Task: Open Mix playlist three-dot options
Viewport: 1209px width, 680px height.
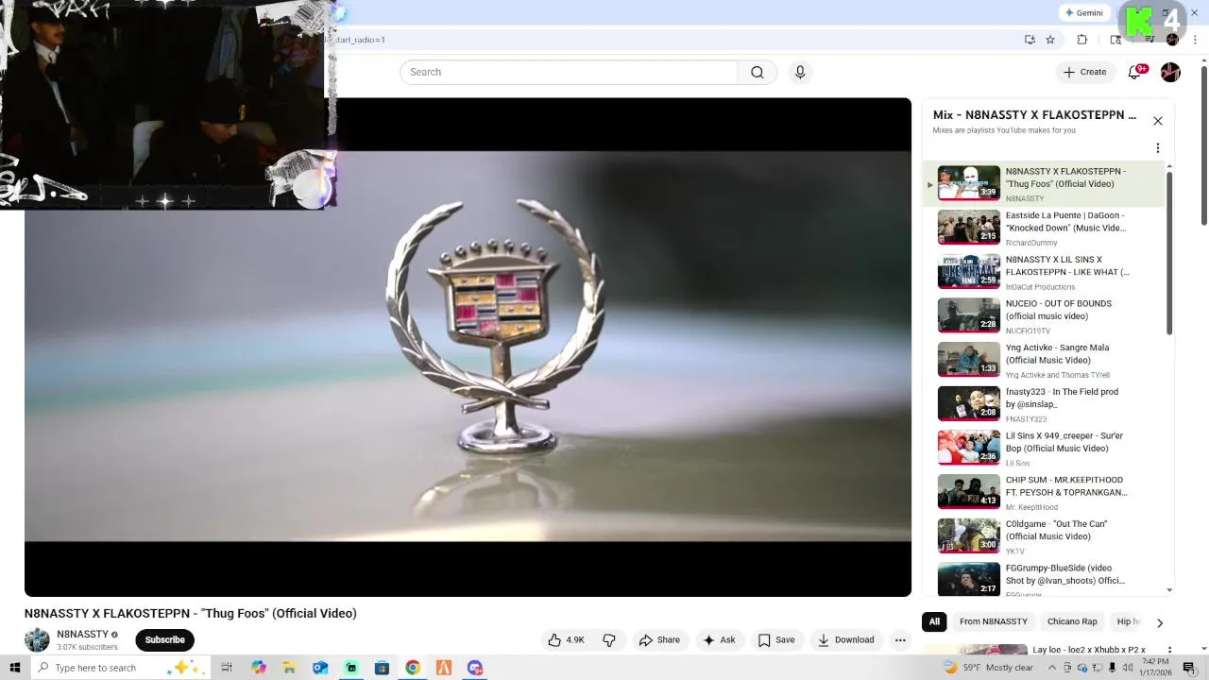Action: (1158, 148)
